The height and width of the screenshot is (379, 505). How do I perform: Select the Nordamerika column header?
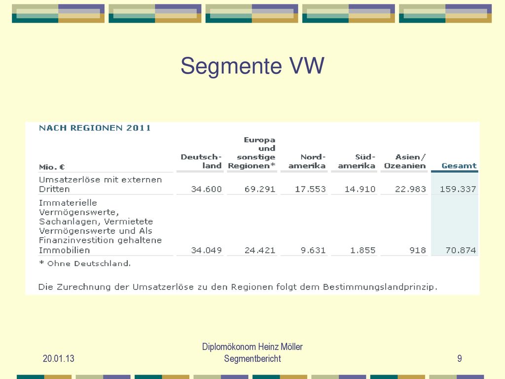[x=307, y=161]
